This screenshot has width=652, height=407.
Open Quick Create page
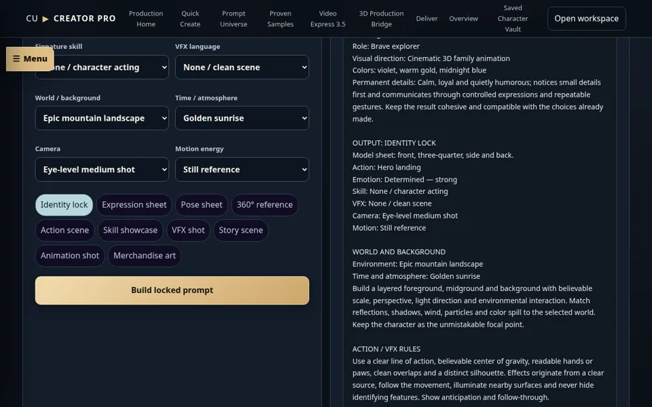(x=190, y=19)
